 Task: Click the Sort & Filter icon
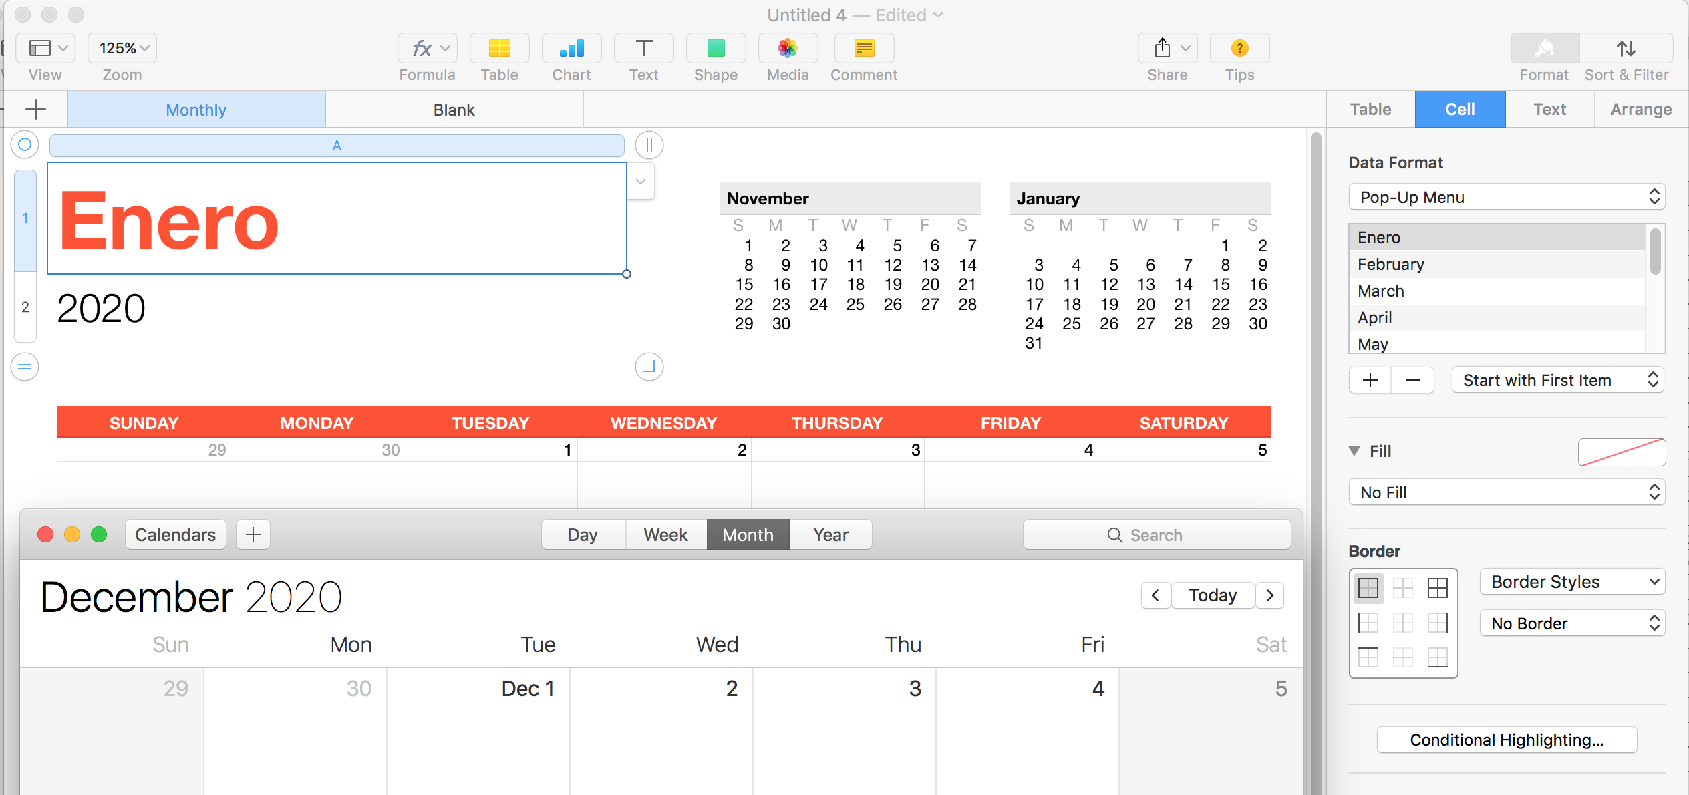click(1626, 48)
